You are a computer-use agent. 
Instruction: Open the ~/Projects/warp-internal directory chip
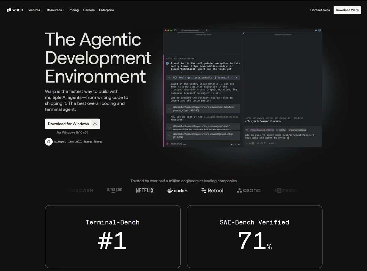pyautogui.click(x=260, y=130)
